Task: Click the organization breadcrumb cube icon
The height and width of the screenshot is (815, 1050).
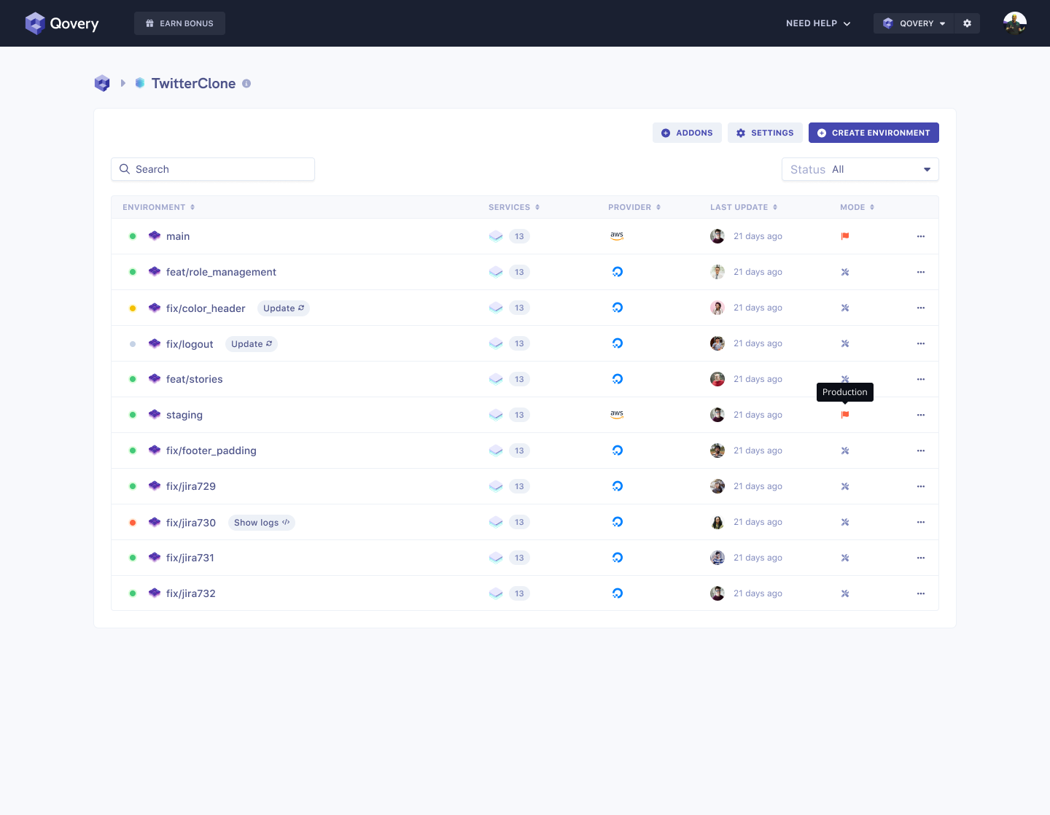Action: click(x=102, y=83)
